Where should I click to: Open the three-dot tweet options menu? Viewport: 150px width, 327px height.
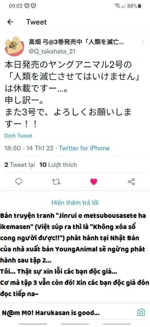click(143, 42)
